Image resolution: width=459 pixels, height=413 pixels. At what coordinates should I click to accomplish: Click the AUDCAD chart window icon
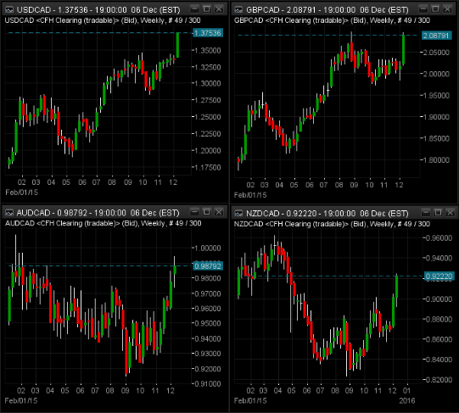pos(9,213)
